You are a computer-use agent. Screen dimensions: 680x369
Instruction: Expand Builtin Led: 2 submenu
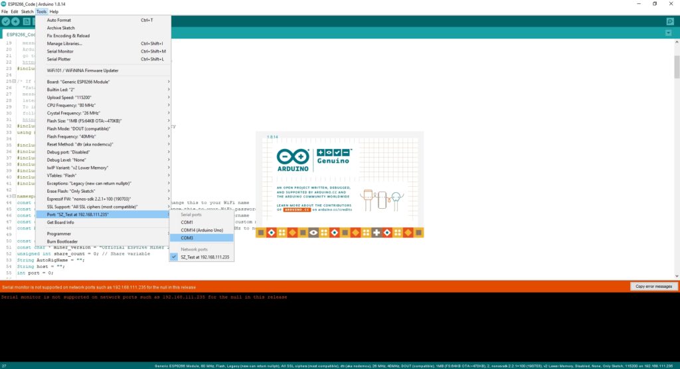[103, 90]
